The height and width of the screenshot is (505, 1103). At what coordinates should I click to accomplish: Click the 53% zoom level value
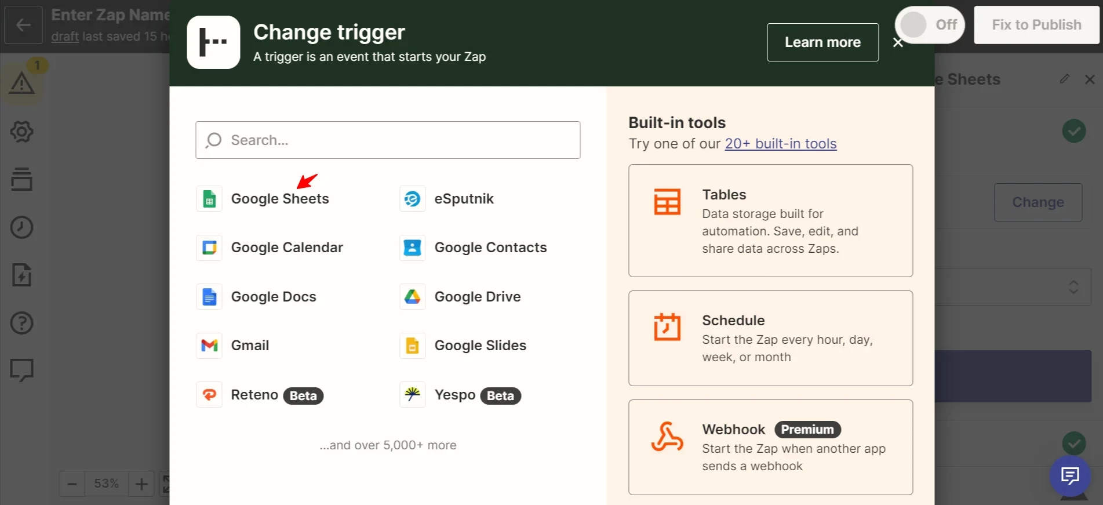[x=107, y=484]
